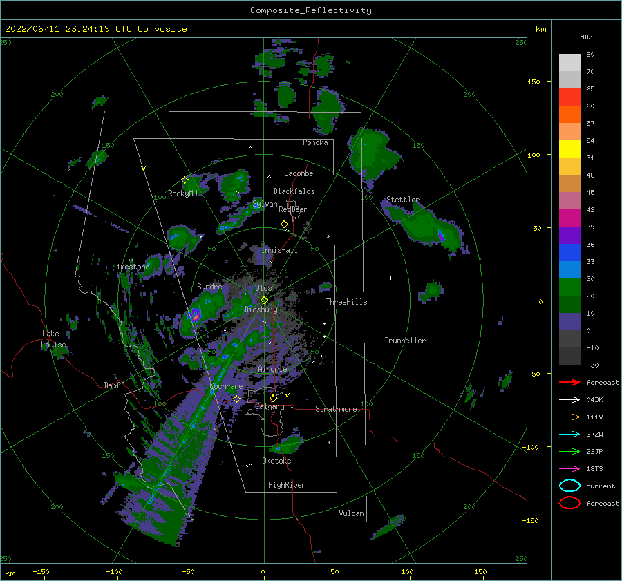Click the Airdrie label
622x581 pixels.
coord(272,369)
